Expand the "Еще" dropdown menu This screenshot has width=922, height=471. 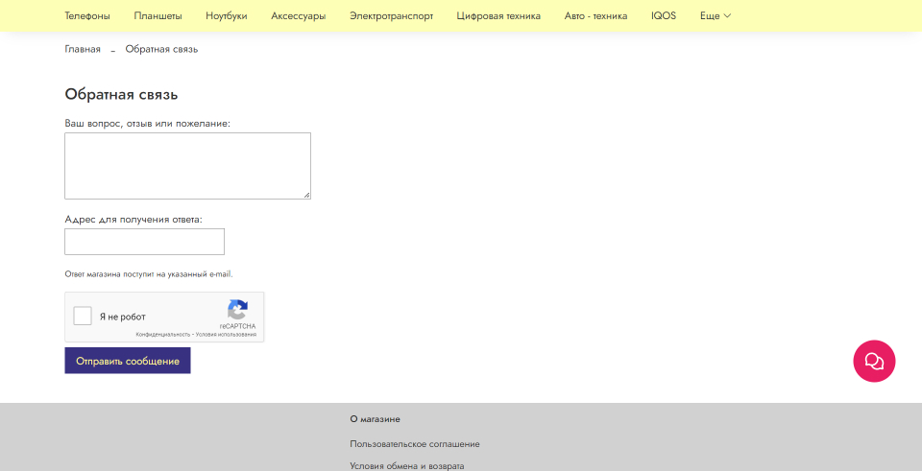point(715,16)
